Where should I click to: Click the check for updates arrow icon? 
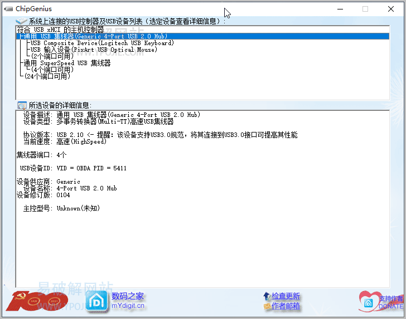click(267, 296)
